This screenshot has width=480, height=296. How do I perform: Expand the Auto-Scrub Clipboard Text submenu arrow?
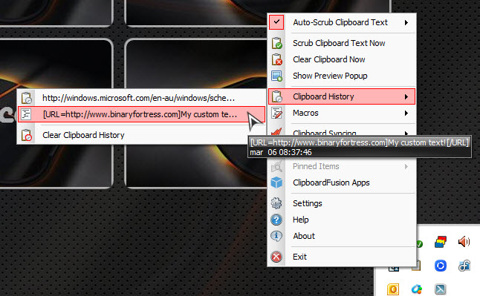pos(406,22)
